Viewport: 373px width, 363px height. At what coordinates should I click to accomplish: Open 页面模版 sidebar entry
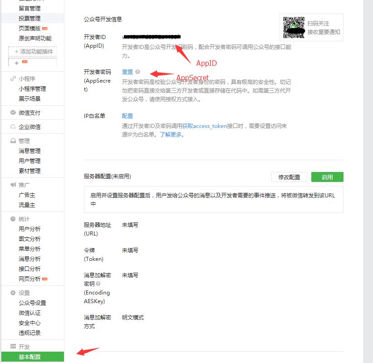point(29,28)
